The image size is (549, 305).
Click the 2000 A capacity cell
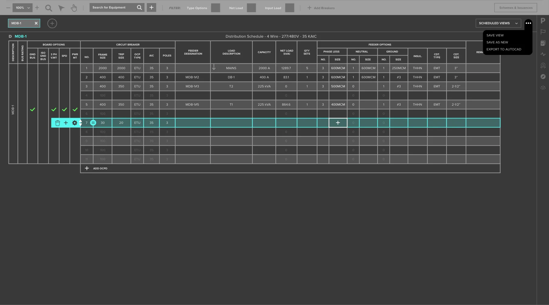264,68
